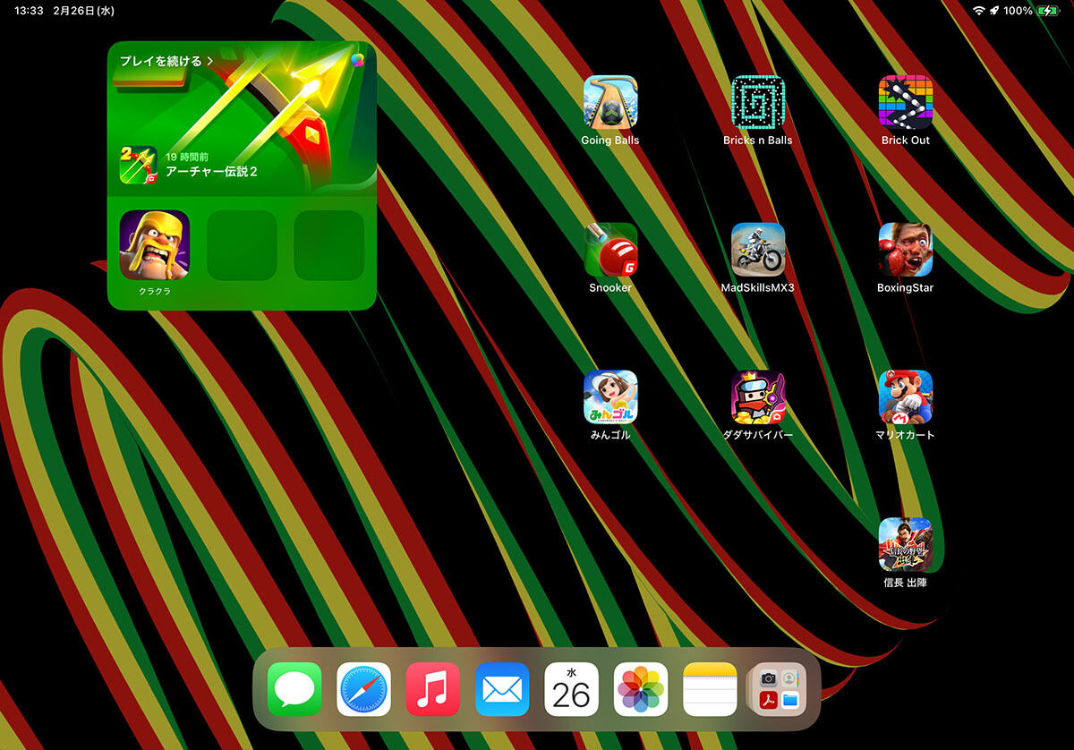1074x750 pixels.
Task: Tap the 19 時間前 label in widget
Action: pos(187,157)
